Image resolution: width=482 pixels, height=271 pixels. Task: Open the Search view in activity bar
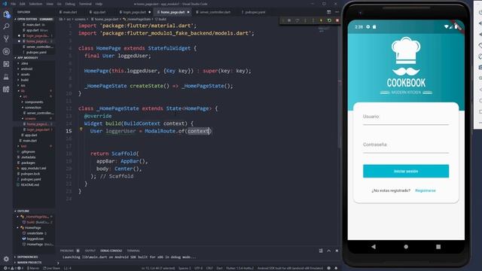tap(6, 26)
